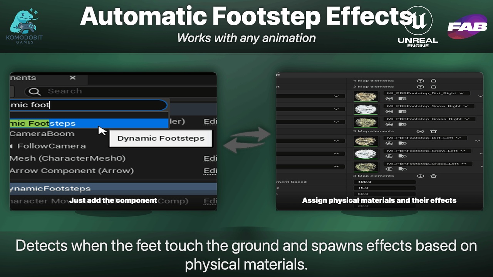Click Edit link in the Mesh (CharacterMesh0) row
Screen dimensions: 493x277
click(210, 159)
